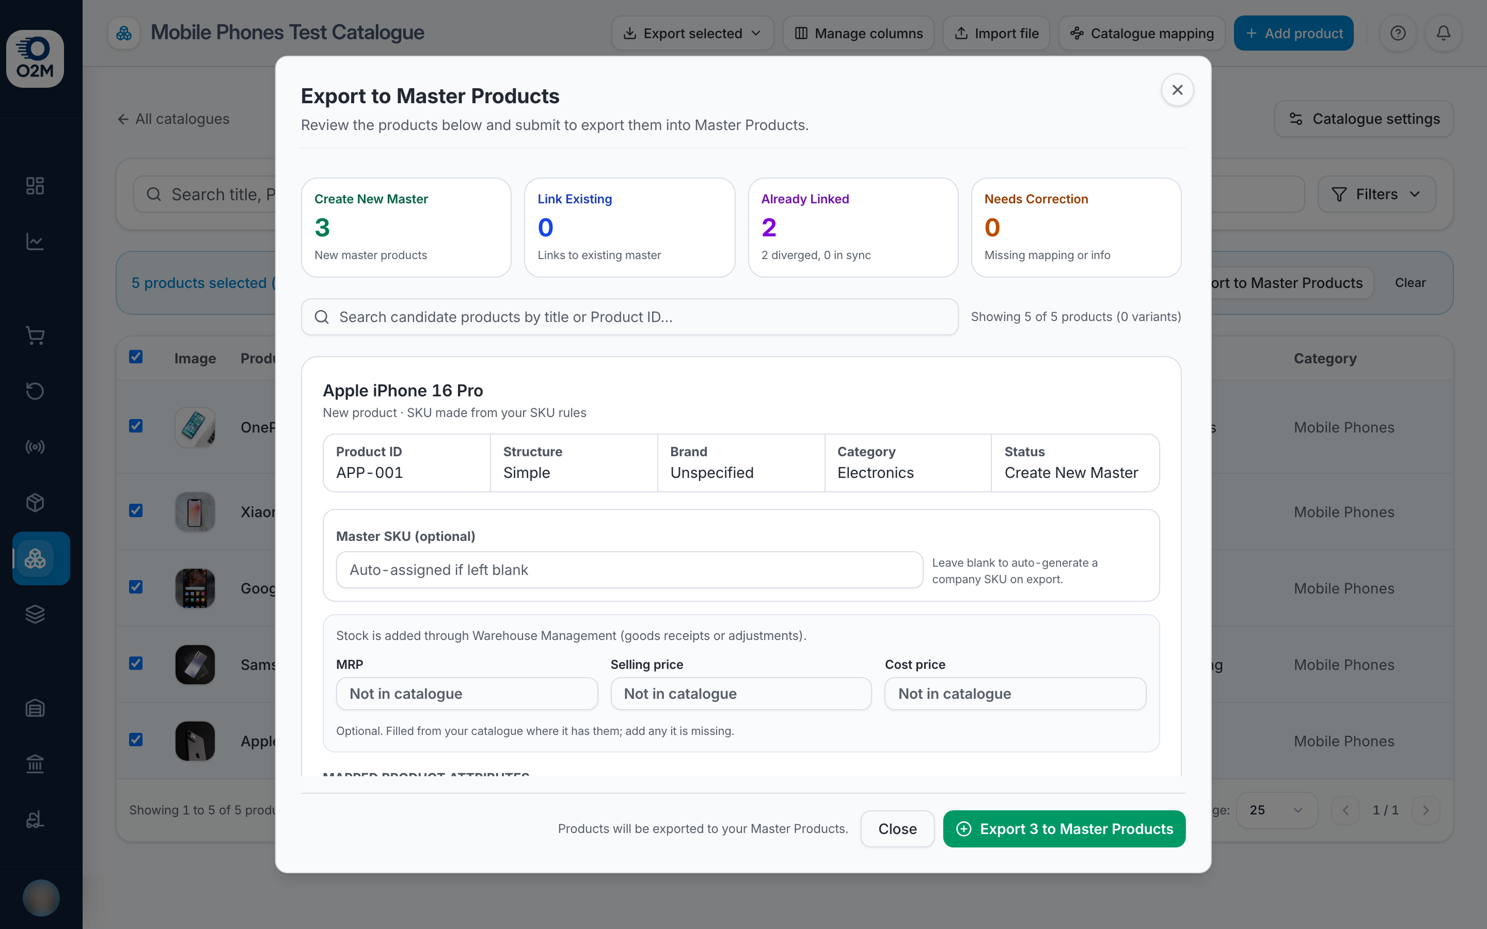Uncheck the Xiaomi row checkbox
This screenshot has height=929, width=1487.
(136, 510)
